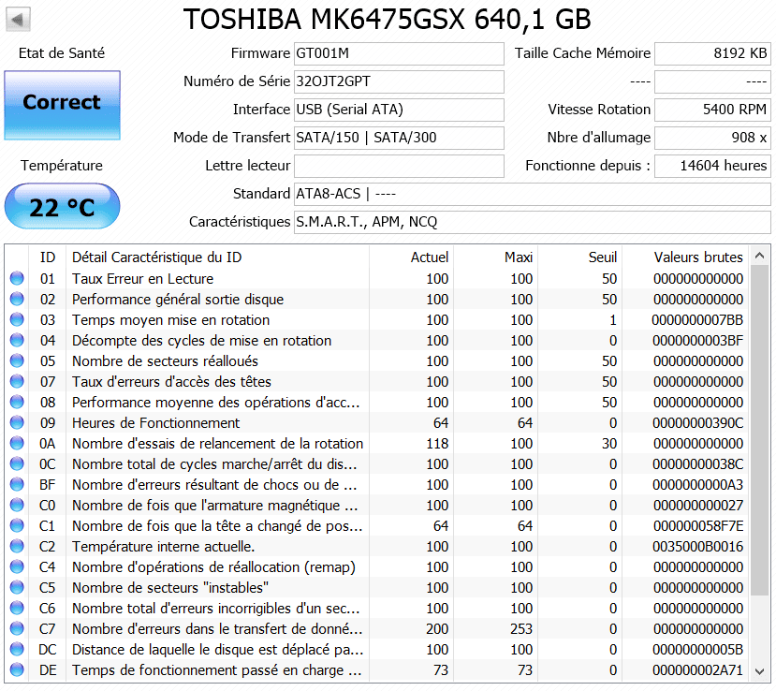Click the scrollbar down arrow of the SMART list

click(x=760, y=671)
